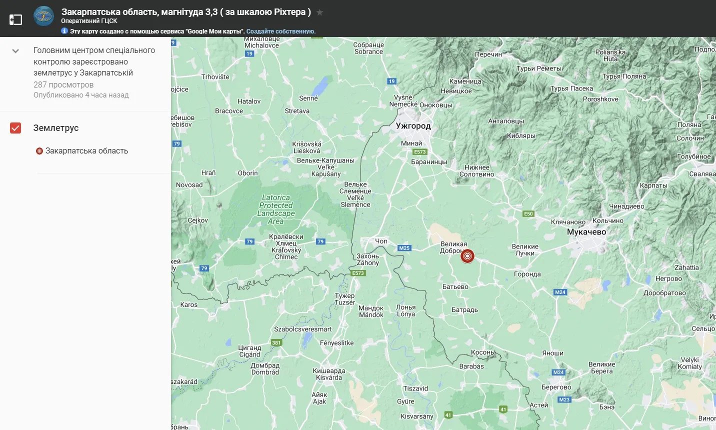
Task: Collapse the map description with the chevron
Action: (15, 50)
